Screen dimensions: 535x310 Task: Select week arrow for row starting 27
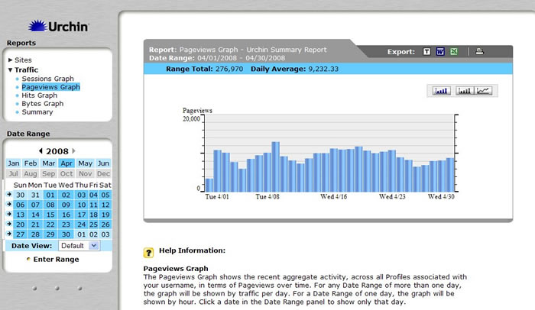pos(9,234)
